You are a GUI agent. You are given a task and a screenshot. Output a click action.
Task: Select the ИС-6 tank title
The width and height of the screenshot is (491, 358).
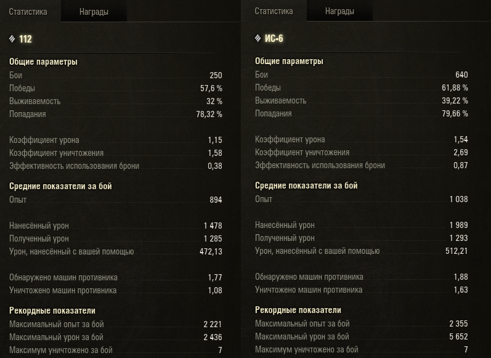pos(274,38)
